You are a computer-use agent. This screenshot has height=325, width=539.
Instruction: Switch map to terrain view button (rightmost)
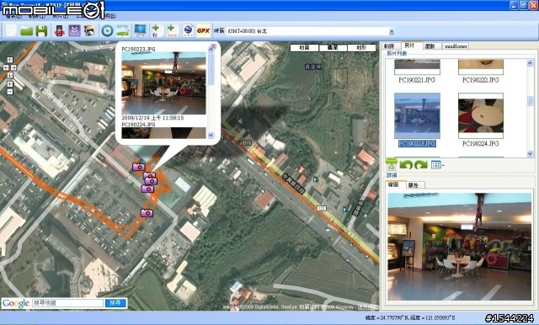pyautogui.click(x=361, y=48)
